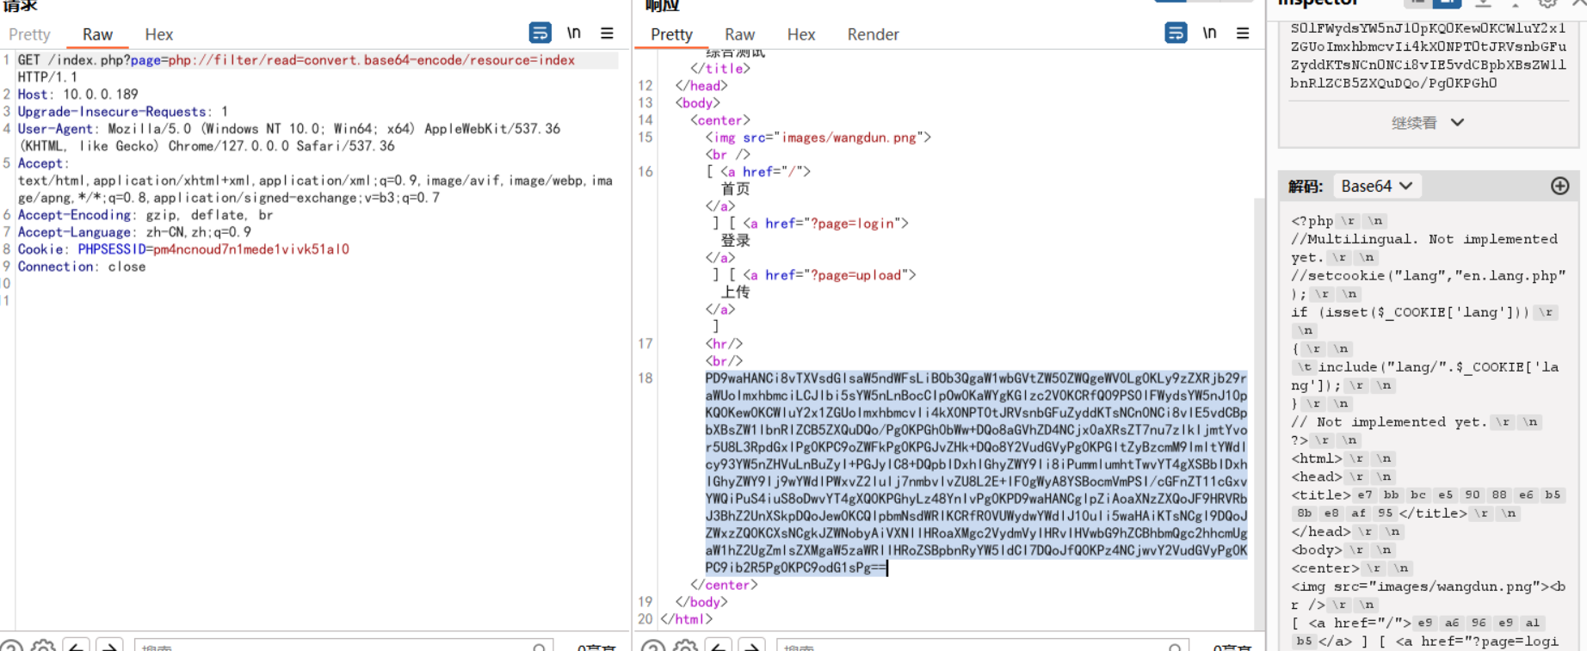Click the //Multilingual comment in decoded output

1423,249
